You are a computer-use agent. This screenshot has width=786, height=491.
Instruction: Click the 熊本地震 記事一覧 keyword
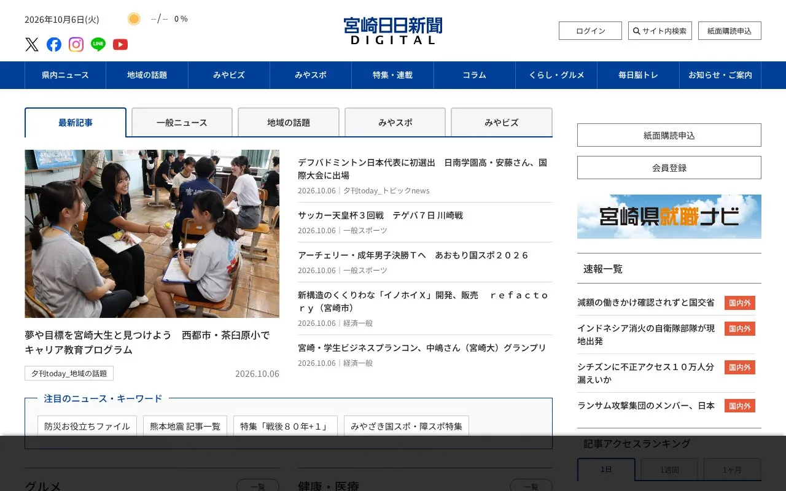(185, 426)
